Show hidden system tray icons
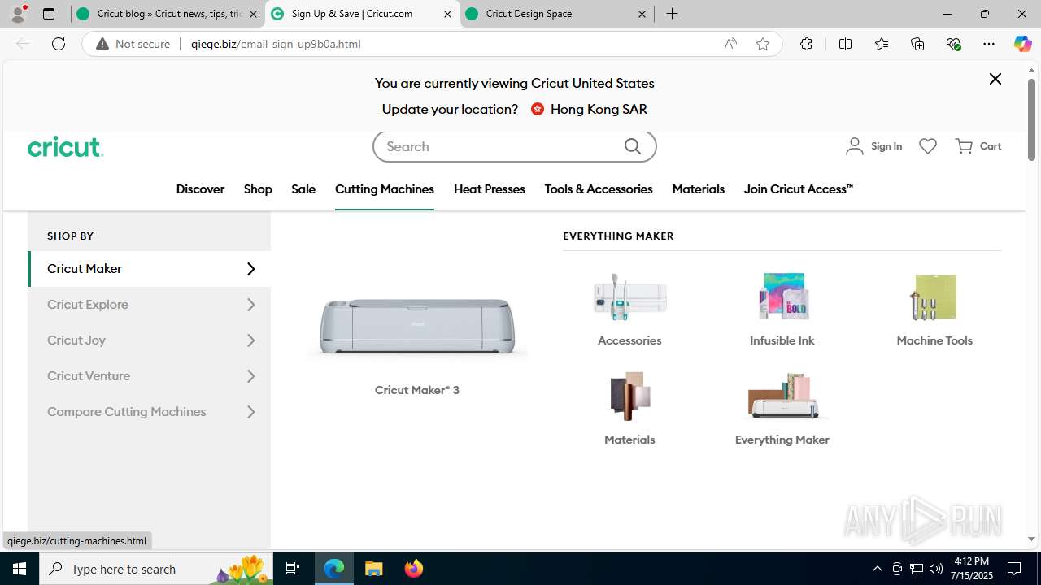 (877, 569)
